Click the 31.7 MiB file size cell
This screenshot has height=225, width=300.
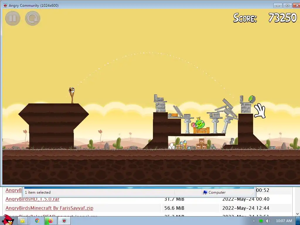174,199
